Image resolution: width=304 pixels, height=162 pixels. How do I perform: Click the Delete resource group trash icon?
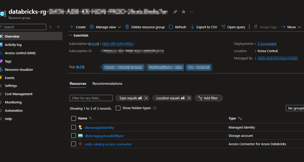click(x=127, y=27)
